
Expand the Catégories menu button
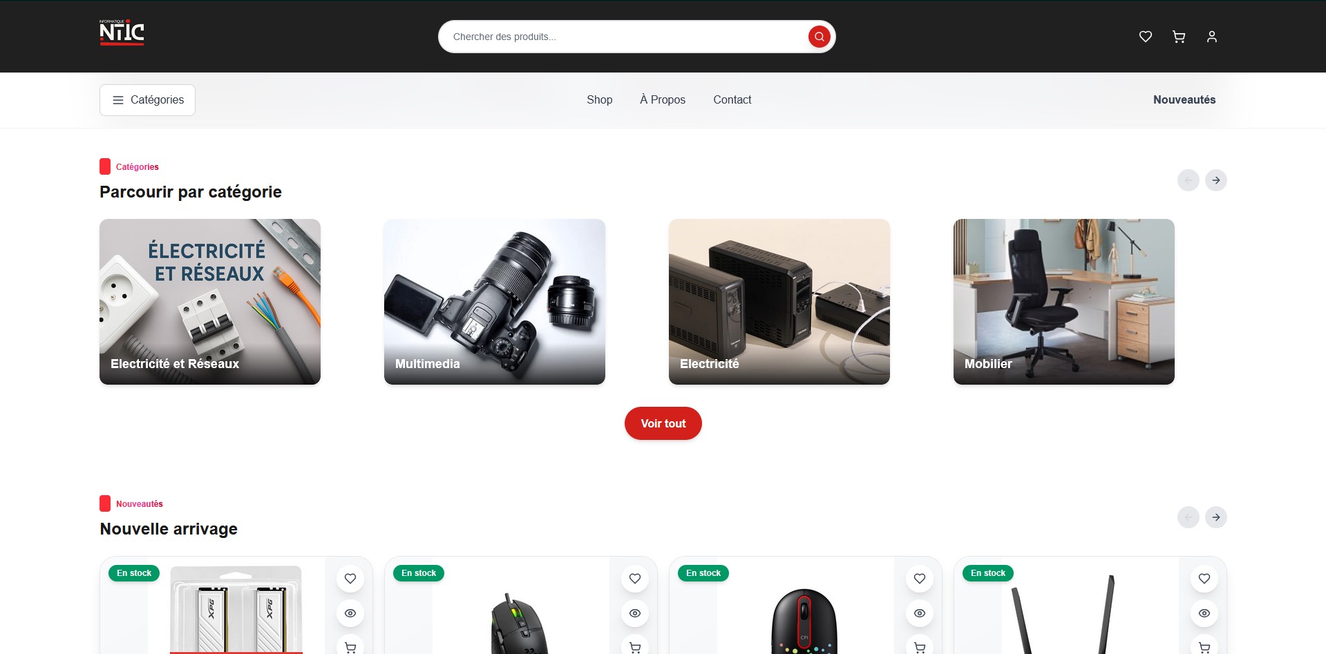(147, 100)
